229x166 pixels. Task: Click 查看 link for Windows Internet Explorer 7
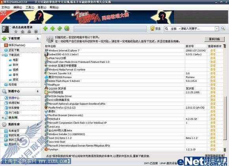click(213, 51)
